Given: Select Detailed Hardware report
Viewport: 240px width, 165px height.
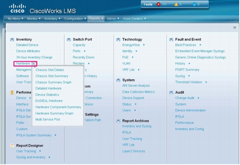Looking at the screenshot, I should pyautogui.click(x=48, y=88).
